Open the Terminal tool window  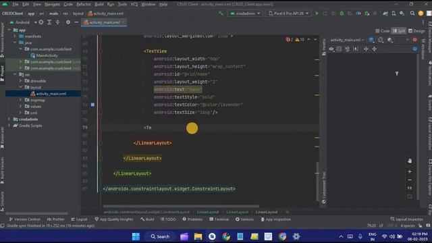219,219
